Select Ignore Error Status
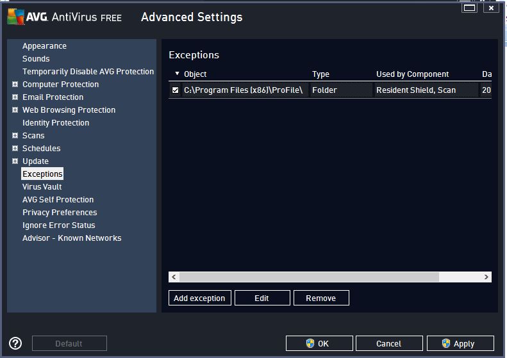 [x=58, y=225]
